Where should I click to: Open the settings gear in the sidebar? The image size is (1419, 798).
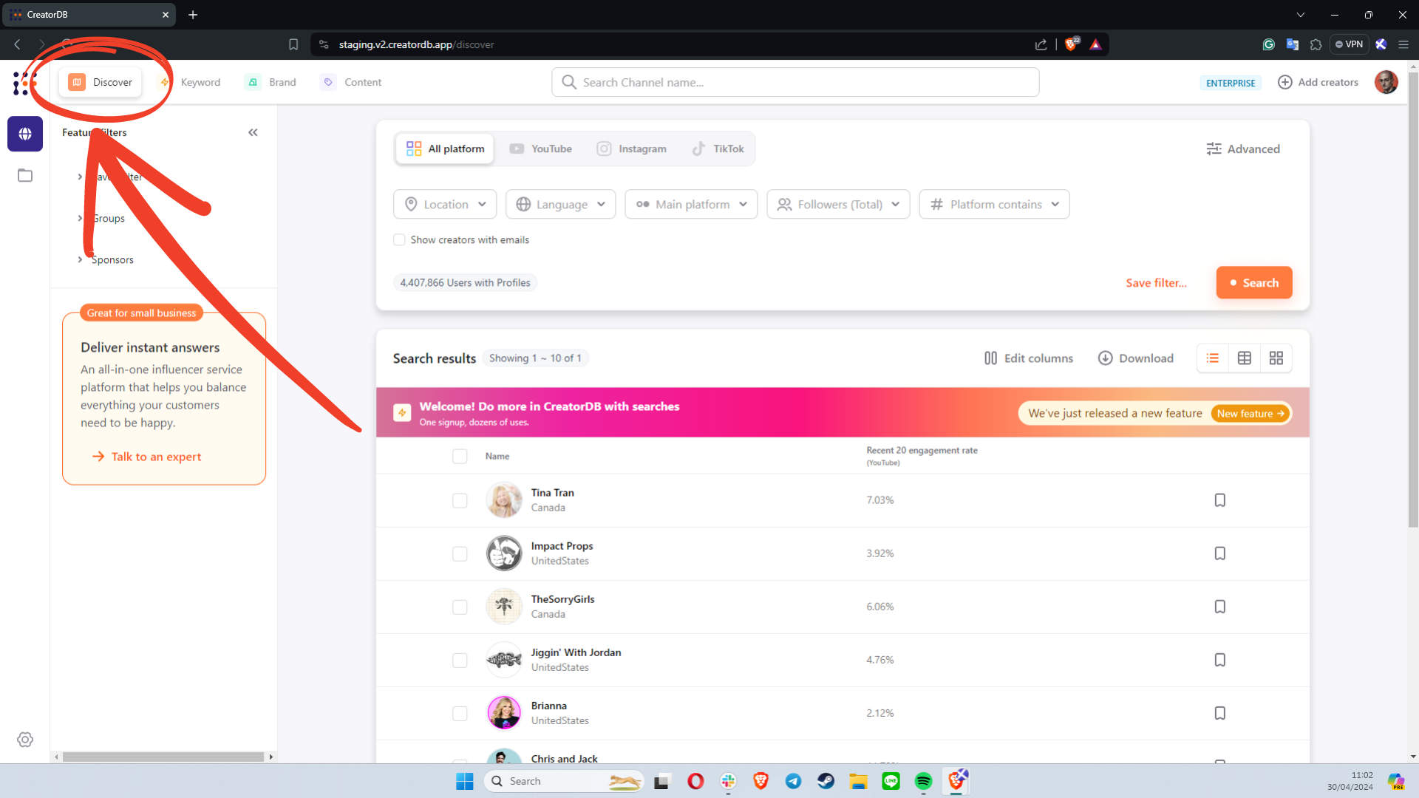click(25, 740)
